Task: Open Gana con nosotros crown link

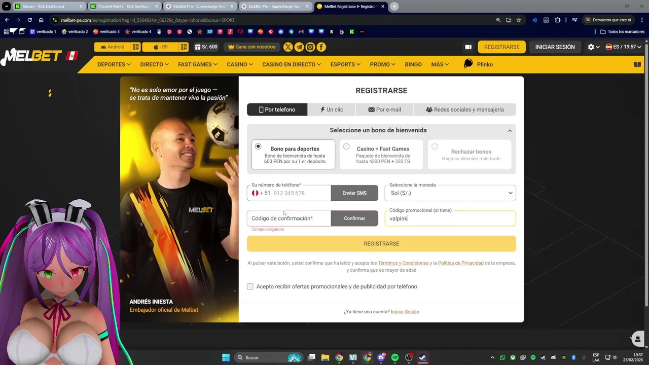Action: point(251,47)
